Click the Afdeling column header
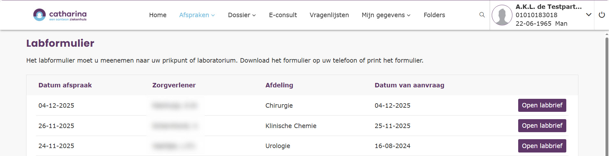 (279, 85)
